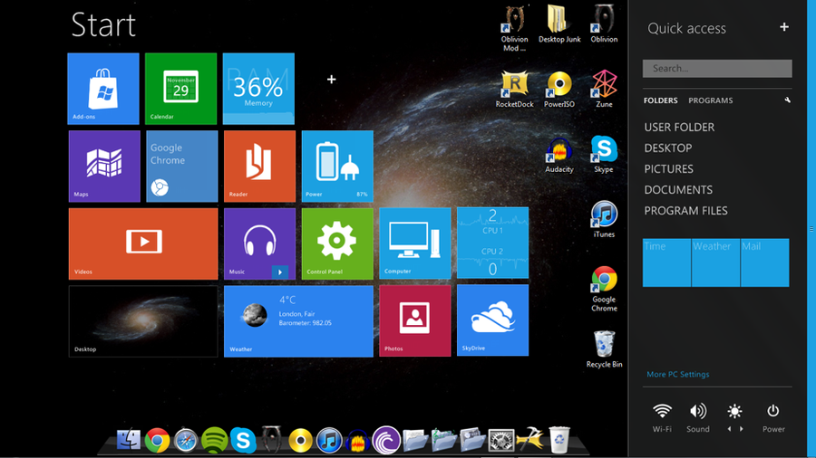Open the DOCUMENTS folder link
The width and height of the screenshot is (816, 458).
point(678,190)
